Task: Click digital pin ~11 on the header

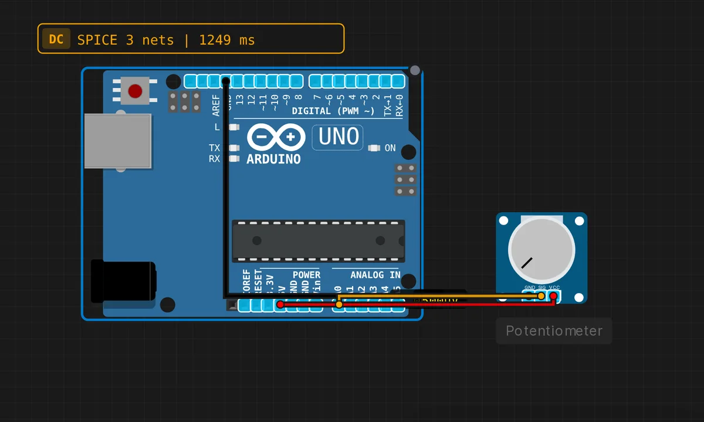Action: (x=261, y=81)
